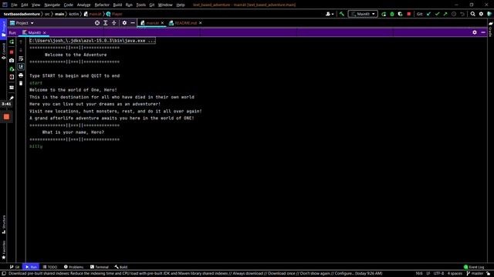The image size is (494, 277).
Task: Open the Problems tool window
Action: click(74, 267)
